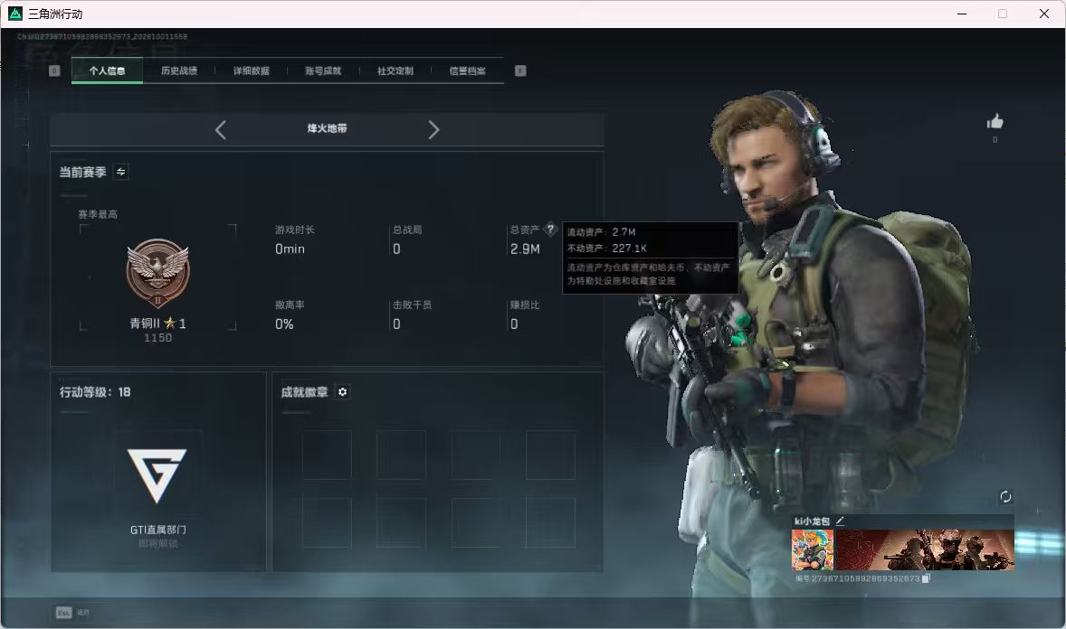Screen dimensions: 1066x629
Task: Select the first badge slot in bottom row
Action: 327,522
